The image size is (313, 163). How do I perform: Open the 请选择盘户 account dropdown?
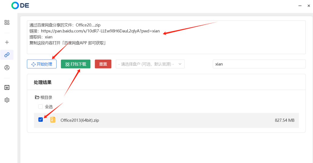pyautogui.click(x=150, y=64)
